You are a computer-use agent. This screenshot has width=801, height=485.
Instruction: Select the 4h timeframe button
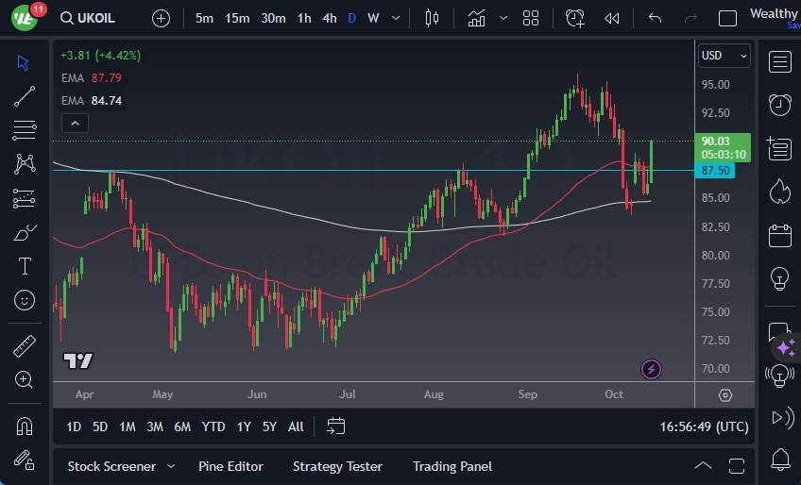click(329, 18)
